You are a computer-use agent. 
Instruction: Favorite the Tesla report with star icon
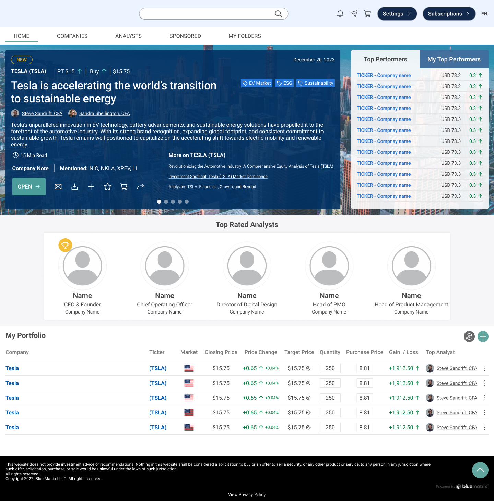tap(107, 186)
